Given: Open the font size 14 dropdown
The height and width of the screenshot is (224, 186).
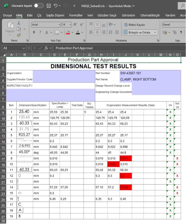Looking at the screenshot, I should coord(70,25).
